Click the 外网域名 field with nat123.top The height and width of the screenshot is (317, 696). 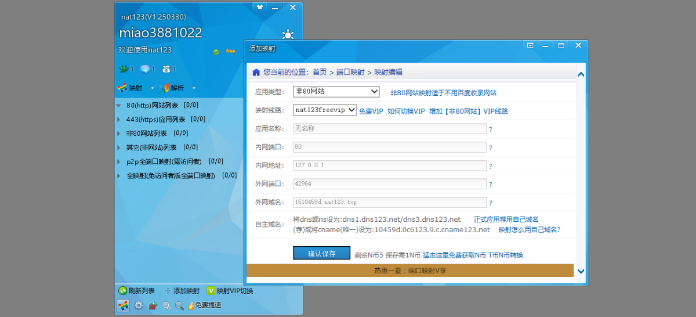pos(390,203)
